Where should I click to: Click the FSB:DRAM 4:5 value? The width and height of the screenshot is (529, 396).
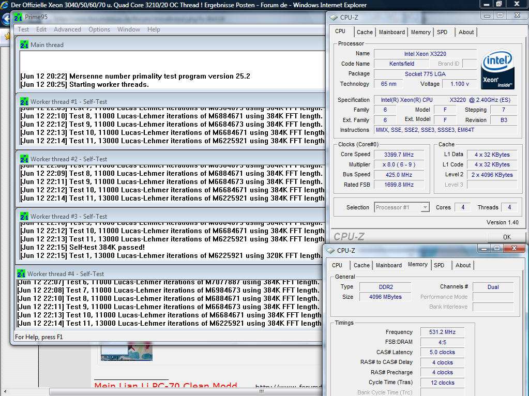pyautogui.click(x=442, y=342)
